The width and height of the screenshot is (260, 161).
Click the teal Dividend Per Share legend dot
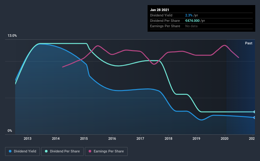coord(46,151)
